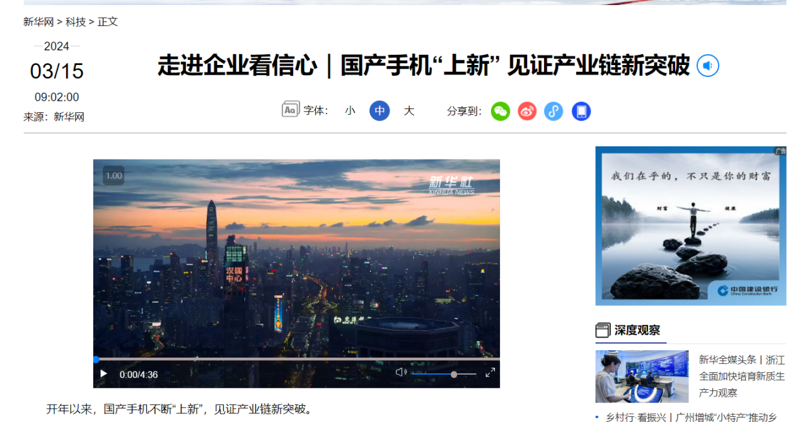Click the 1.00 playback speed badge
Viewport: 800px width, 422px height.
pos(113,175)
